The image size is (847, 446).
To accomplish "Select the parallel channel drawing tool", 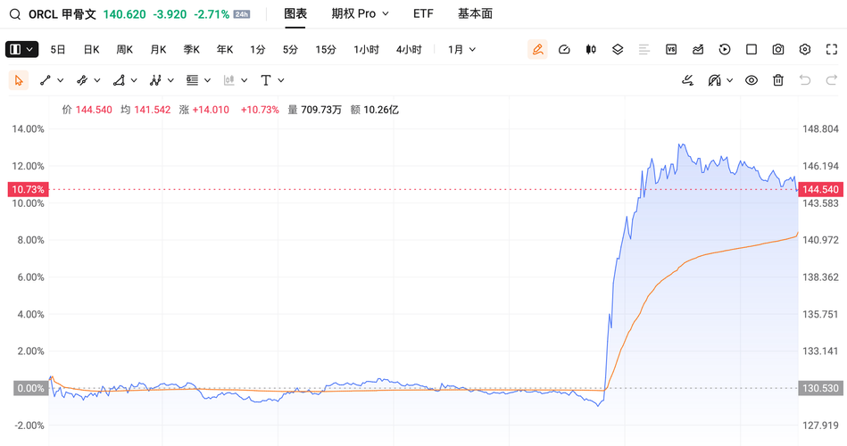I will tap(82, 80).
